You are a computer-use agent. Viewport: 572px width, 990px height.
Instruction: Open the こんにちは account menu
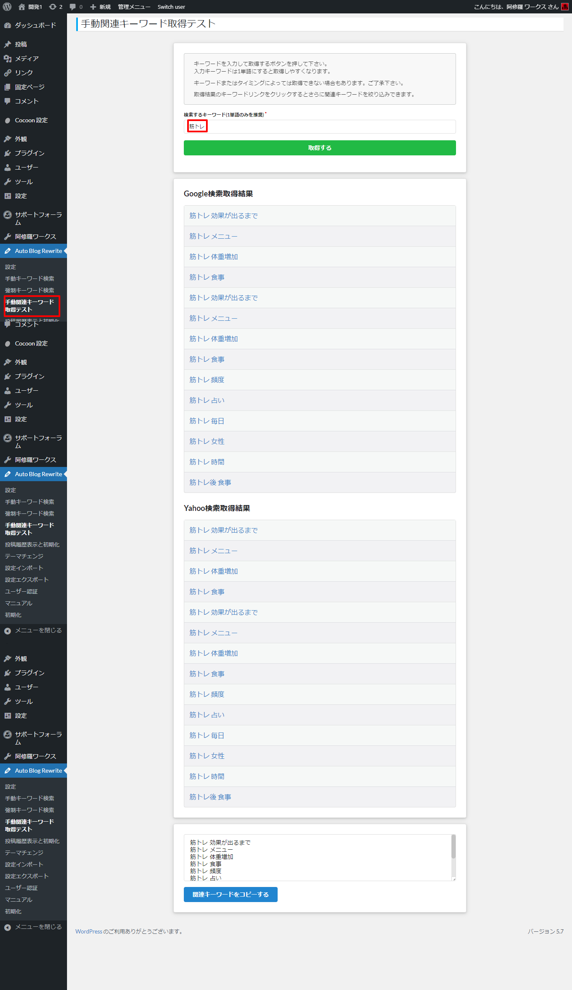point(521,7)
